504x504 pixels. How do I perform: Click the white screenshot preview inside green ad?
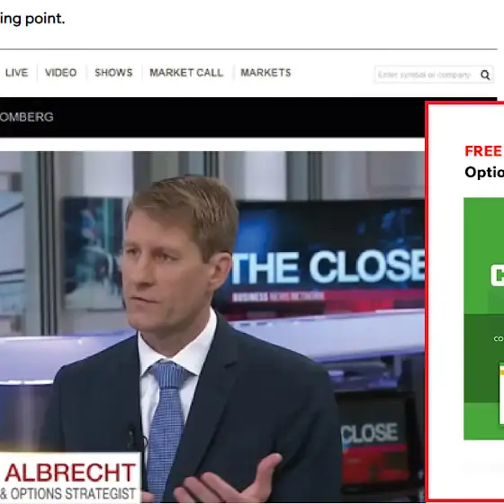(501, 394)
